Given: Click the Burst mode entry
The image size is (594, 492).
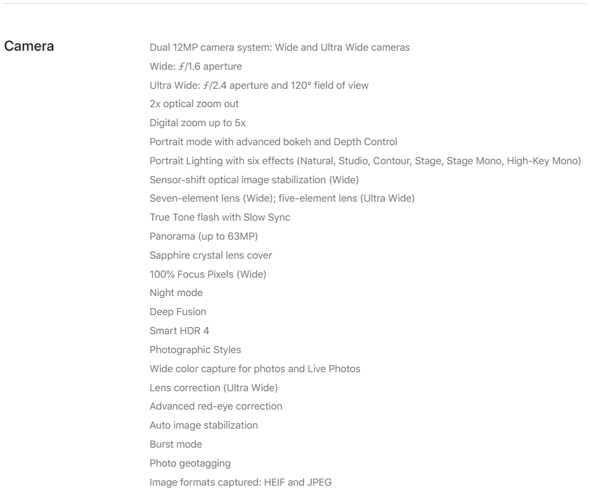Looking at the screenshot, I should 176,444.
